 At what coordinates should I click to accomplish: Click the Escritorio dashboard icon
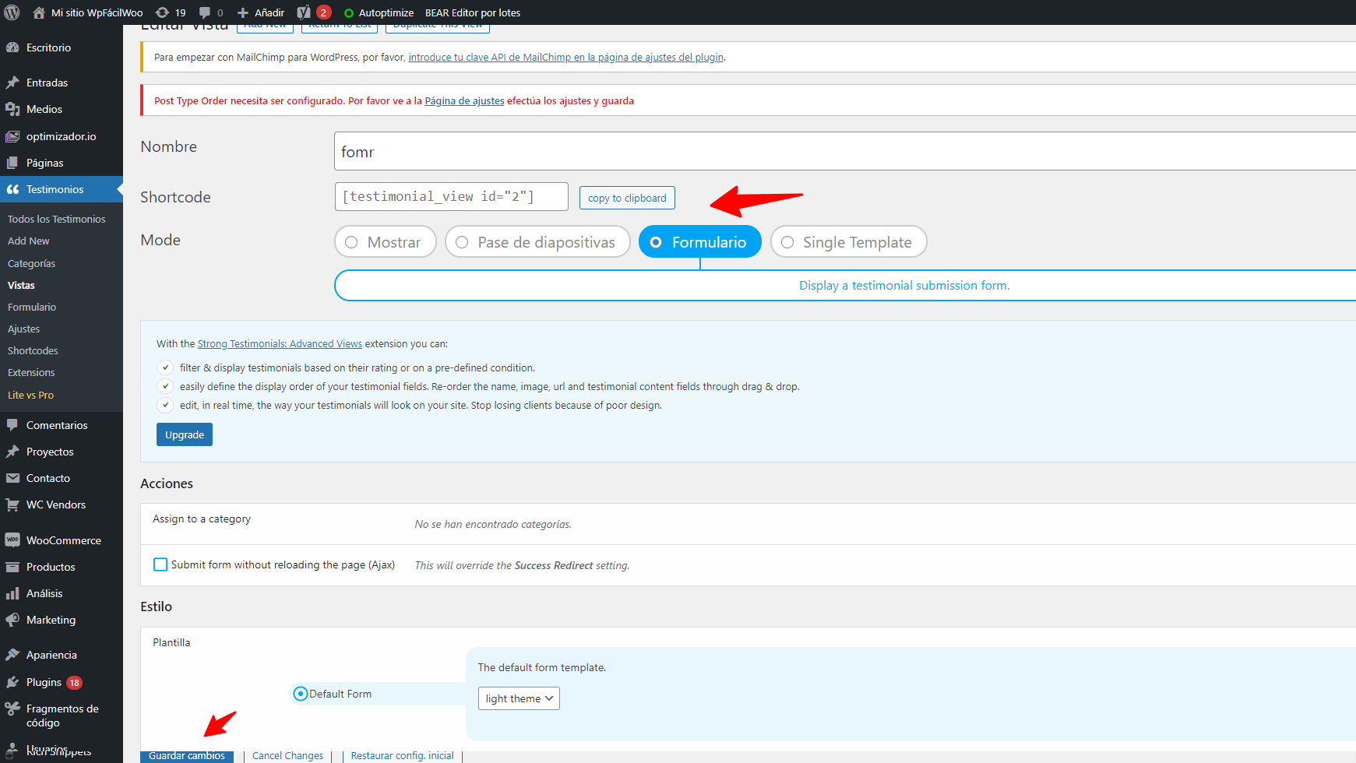(x=12, y=47)
